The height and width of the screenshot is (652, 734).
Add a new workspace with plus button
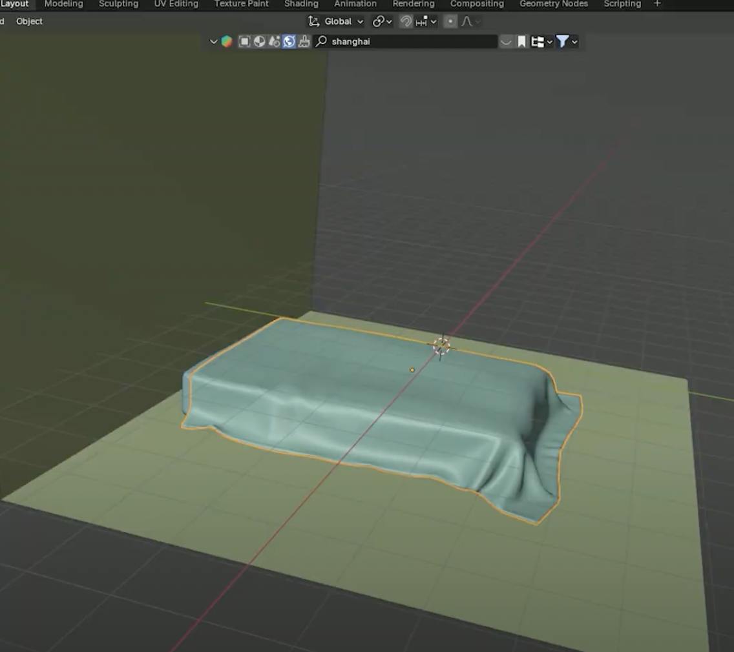pos(657,4)
